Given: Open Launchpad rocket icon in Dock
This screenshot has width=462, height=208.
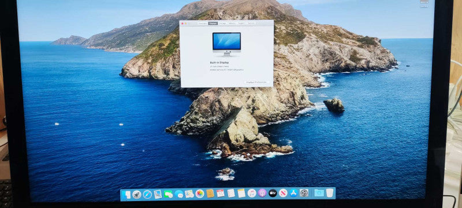Looking at the screenshot, I should [136, 194].
